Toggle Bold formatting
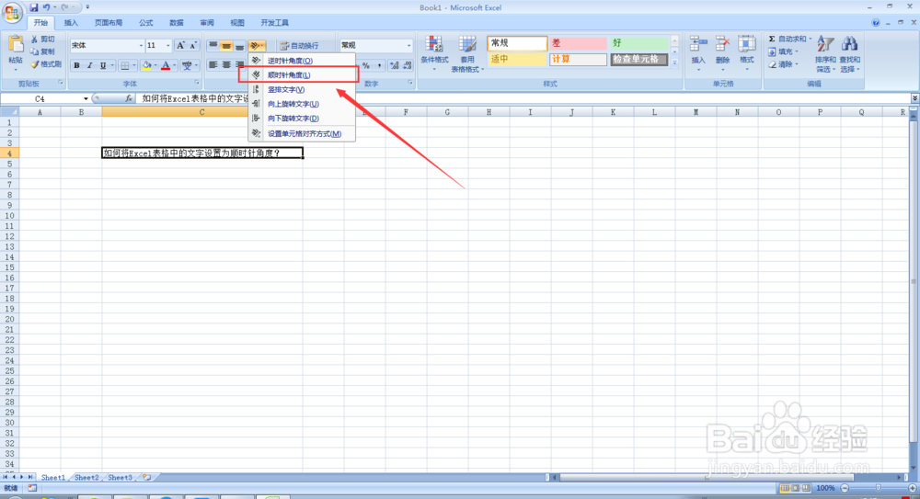This screenshot has width=920, height=499. (x=76, y=65)
